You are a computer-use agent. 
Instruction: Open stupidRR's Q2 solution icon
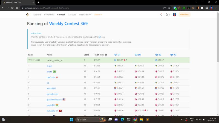click(x=136, y=105)
